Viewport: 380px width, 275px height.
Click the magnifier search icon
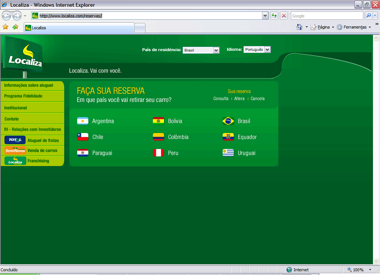(x=368, y=16)
